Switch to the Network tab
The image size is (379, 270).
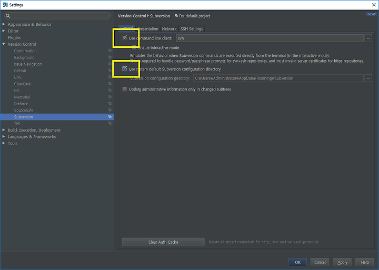click(169, 28)
